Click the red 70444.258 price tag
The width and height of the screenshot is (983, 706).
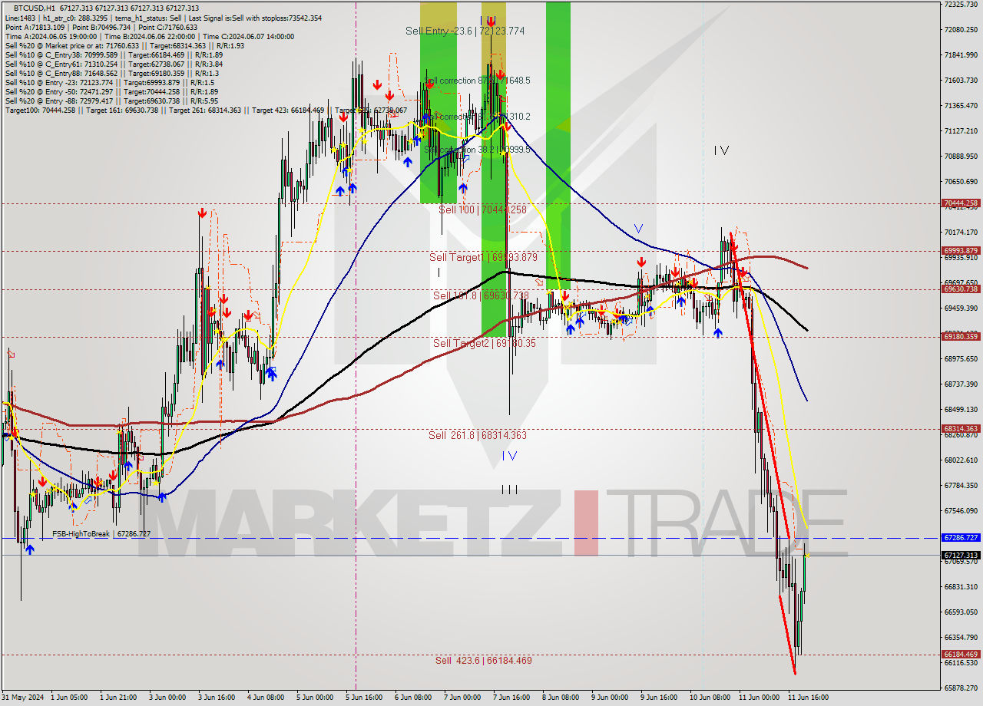click(x=960, y=203)
